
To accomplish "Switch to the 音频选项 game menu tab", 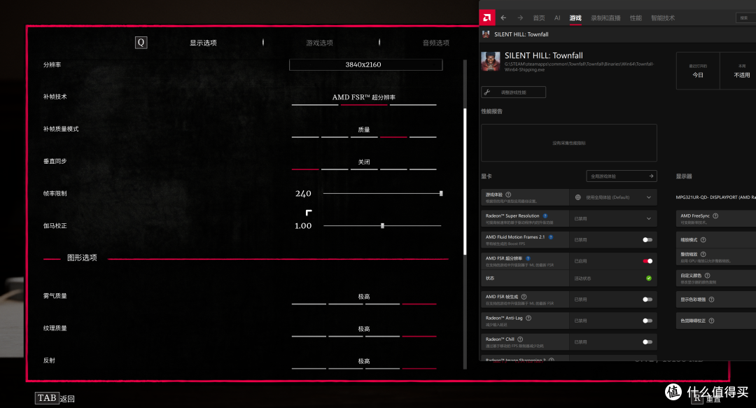I will coord(436,43).
